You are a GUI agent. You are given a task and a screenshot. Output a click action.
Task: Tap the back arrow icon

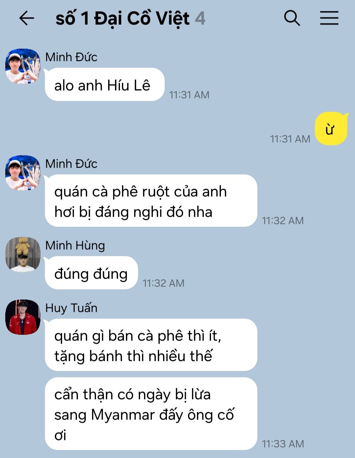click(x=27, y=18)
